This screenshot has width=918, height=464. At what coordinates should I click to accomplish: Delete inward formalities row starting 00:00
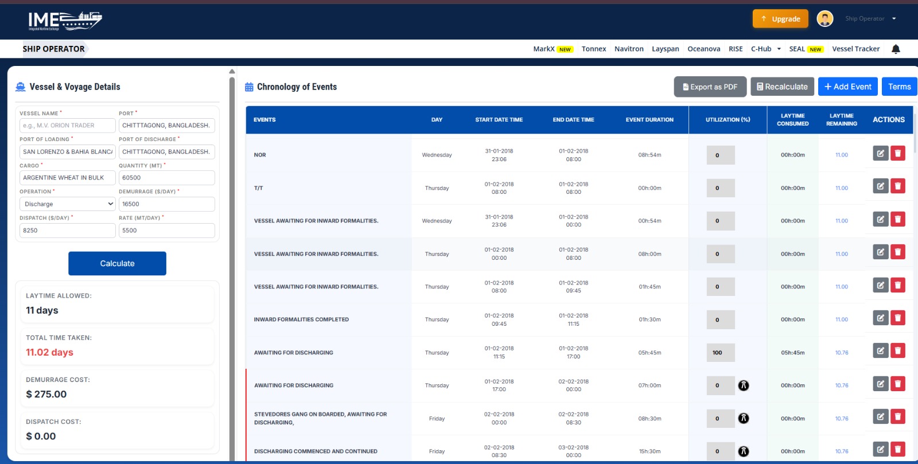point(898,252)
